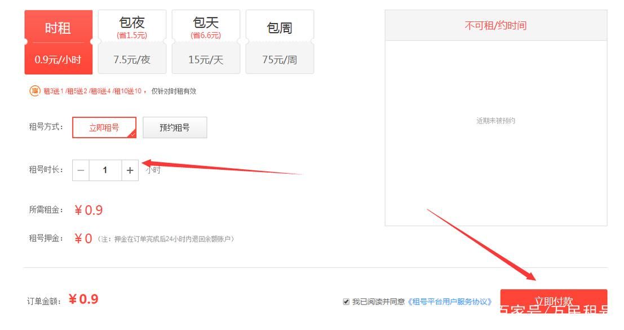The image size is (624, 330).
Task: Click the 不可租/约时间 panel header
Action: 495,25
